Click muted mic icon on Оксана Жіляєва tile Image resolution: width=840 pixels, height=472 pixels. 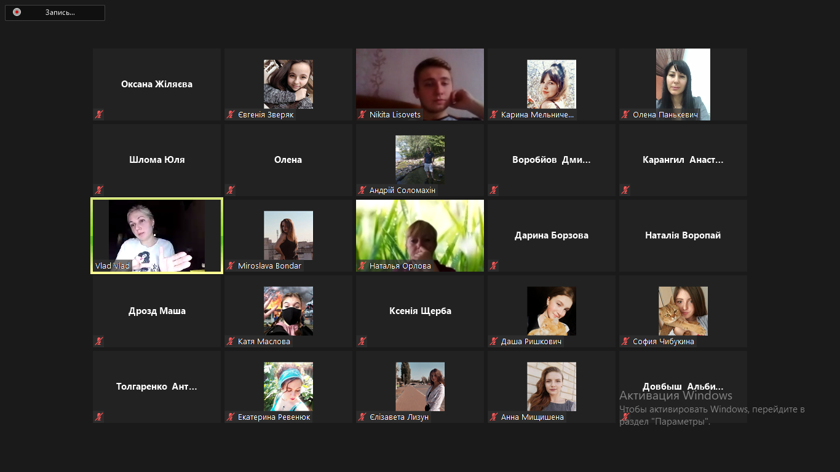pyautogui.click(x=98, y=114)
